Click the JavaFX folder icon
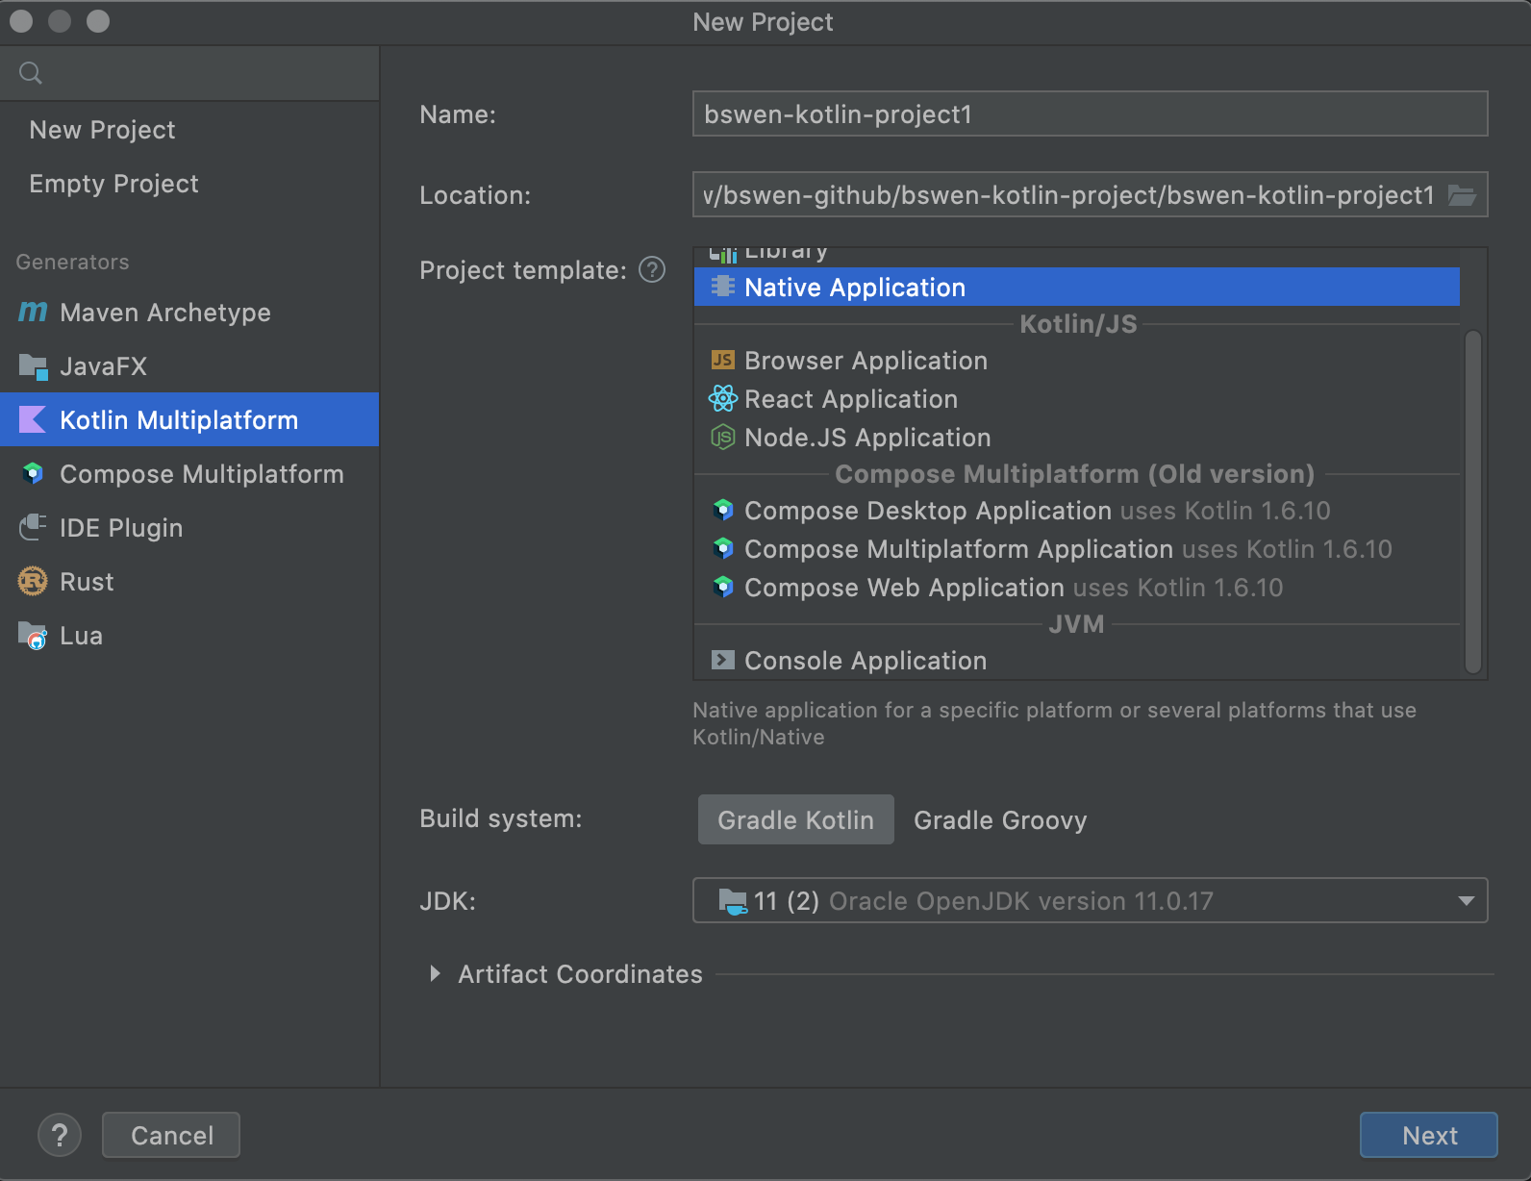This screenshot has width=1531, height=1181. click(x=33, y=366)
